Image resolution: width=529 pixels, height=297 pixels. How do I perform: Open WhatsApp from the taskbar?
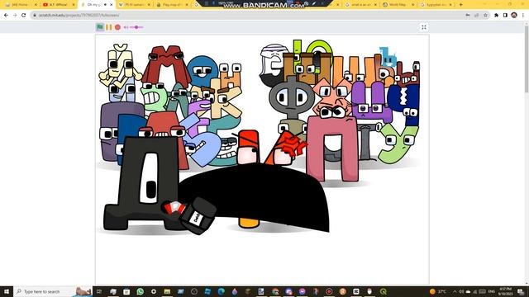tap(140, 291)
